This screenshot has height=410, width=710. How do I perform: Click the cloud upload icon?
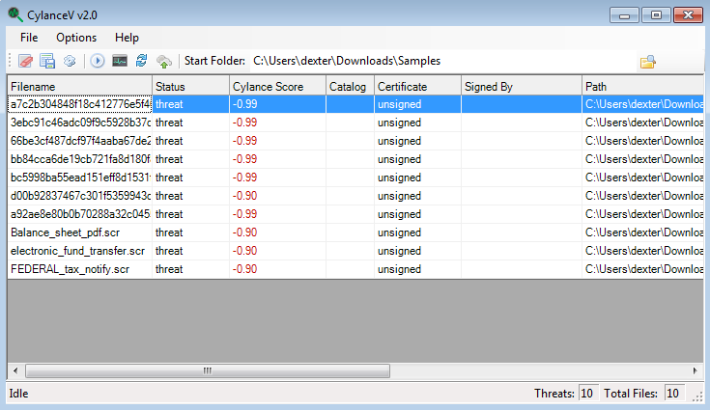[164, 61]
